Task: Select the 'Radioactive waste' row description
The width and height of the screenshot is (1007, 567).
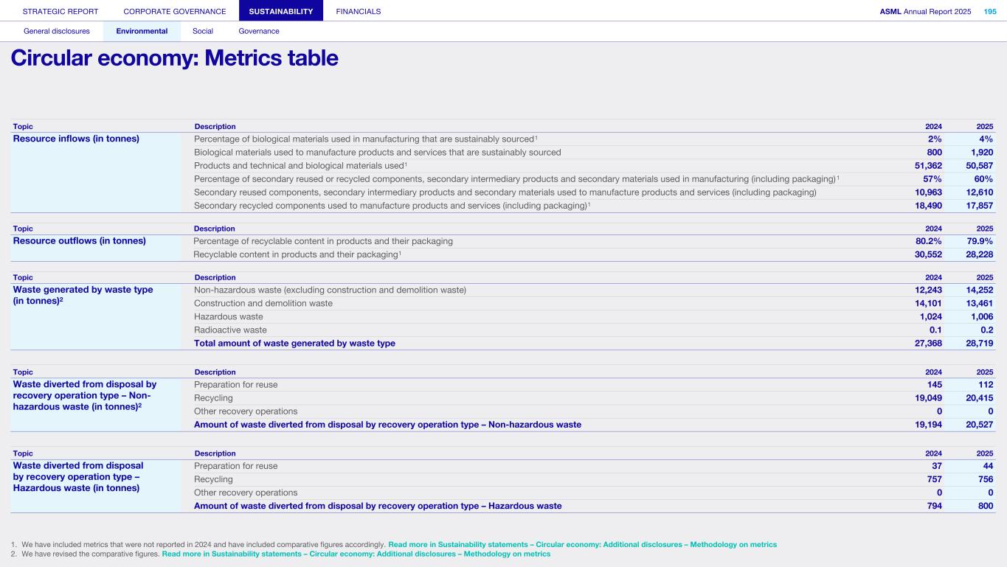Action: [x=230, y=330]
